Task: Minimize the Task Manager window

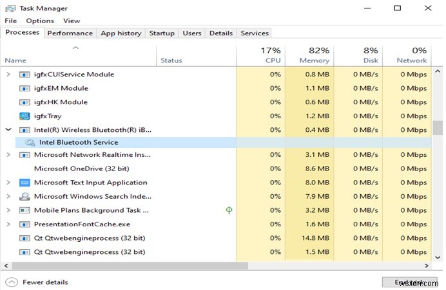Action: [367, 8]
